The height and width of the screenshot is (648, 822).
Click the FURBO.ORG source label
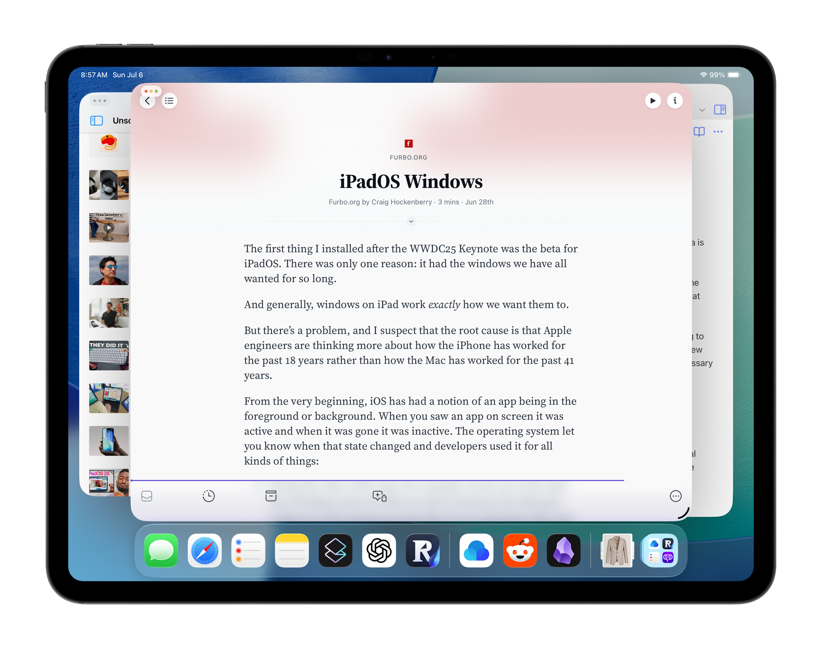[x=409, y=157]
